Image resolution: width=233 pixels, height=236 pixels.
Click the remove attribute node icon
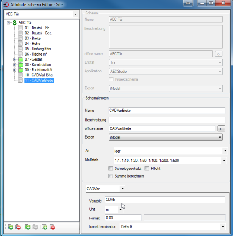click(53, 227)
